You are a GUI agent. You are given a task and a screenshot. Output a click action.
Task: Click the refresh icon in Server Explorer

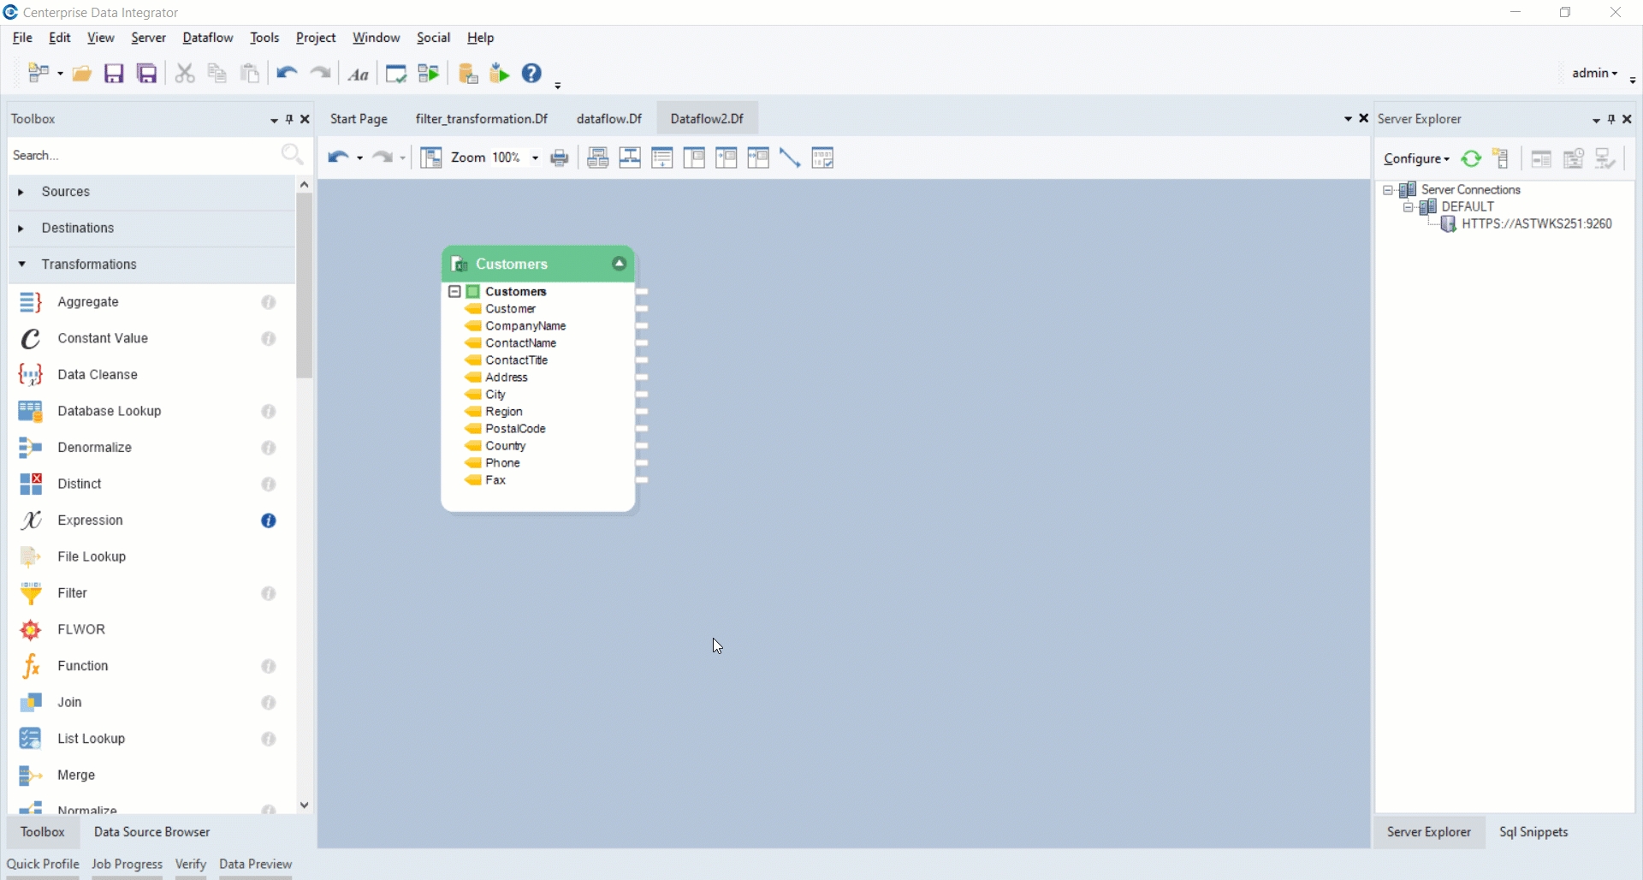point(1471,159)
